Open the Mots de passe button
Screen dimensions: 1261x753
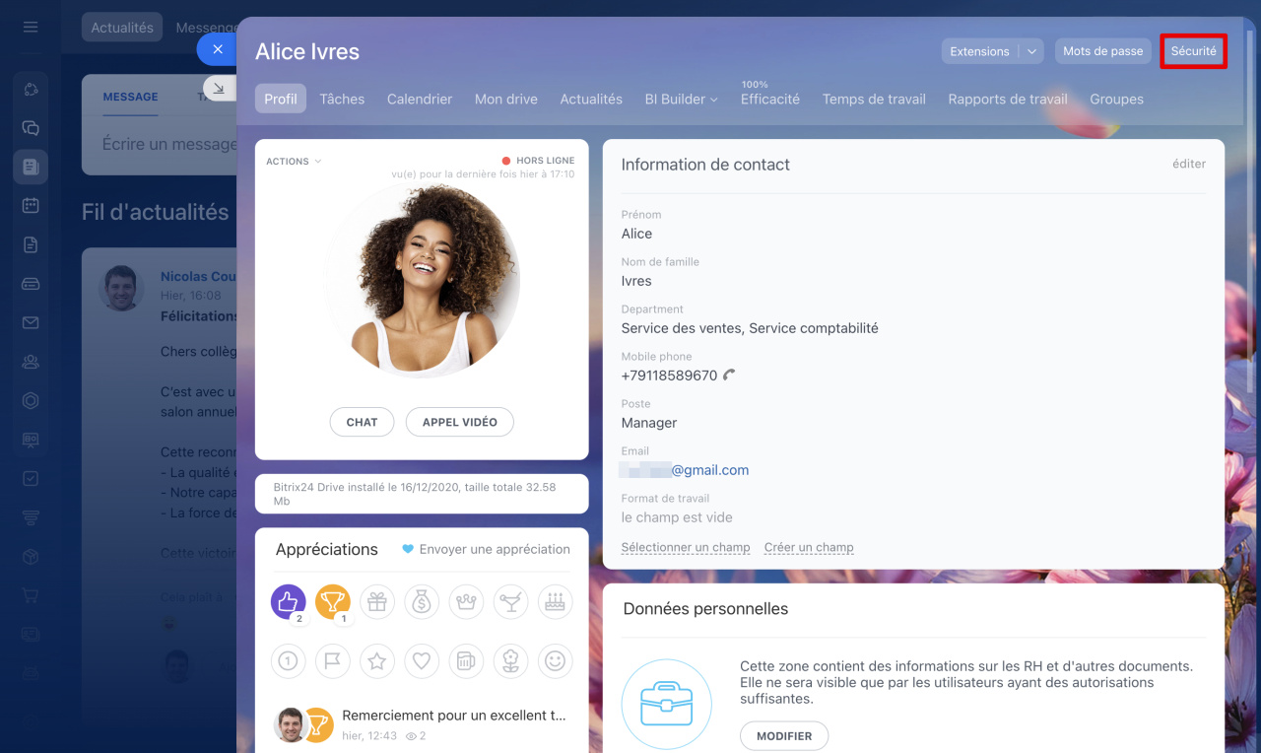[x=1103, y=51]
